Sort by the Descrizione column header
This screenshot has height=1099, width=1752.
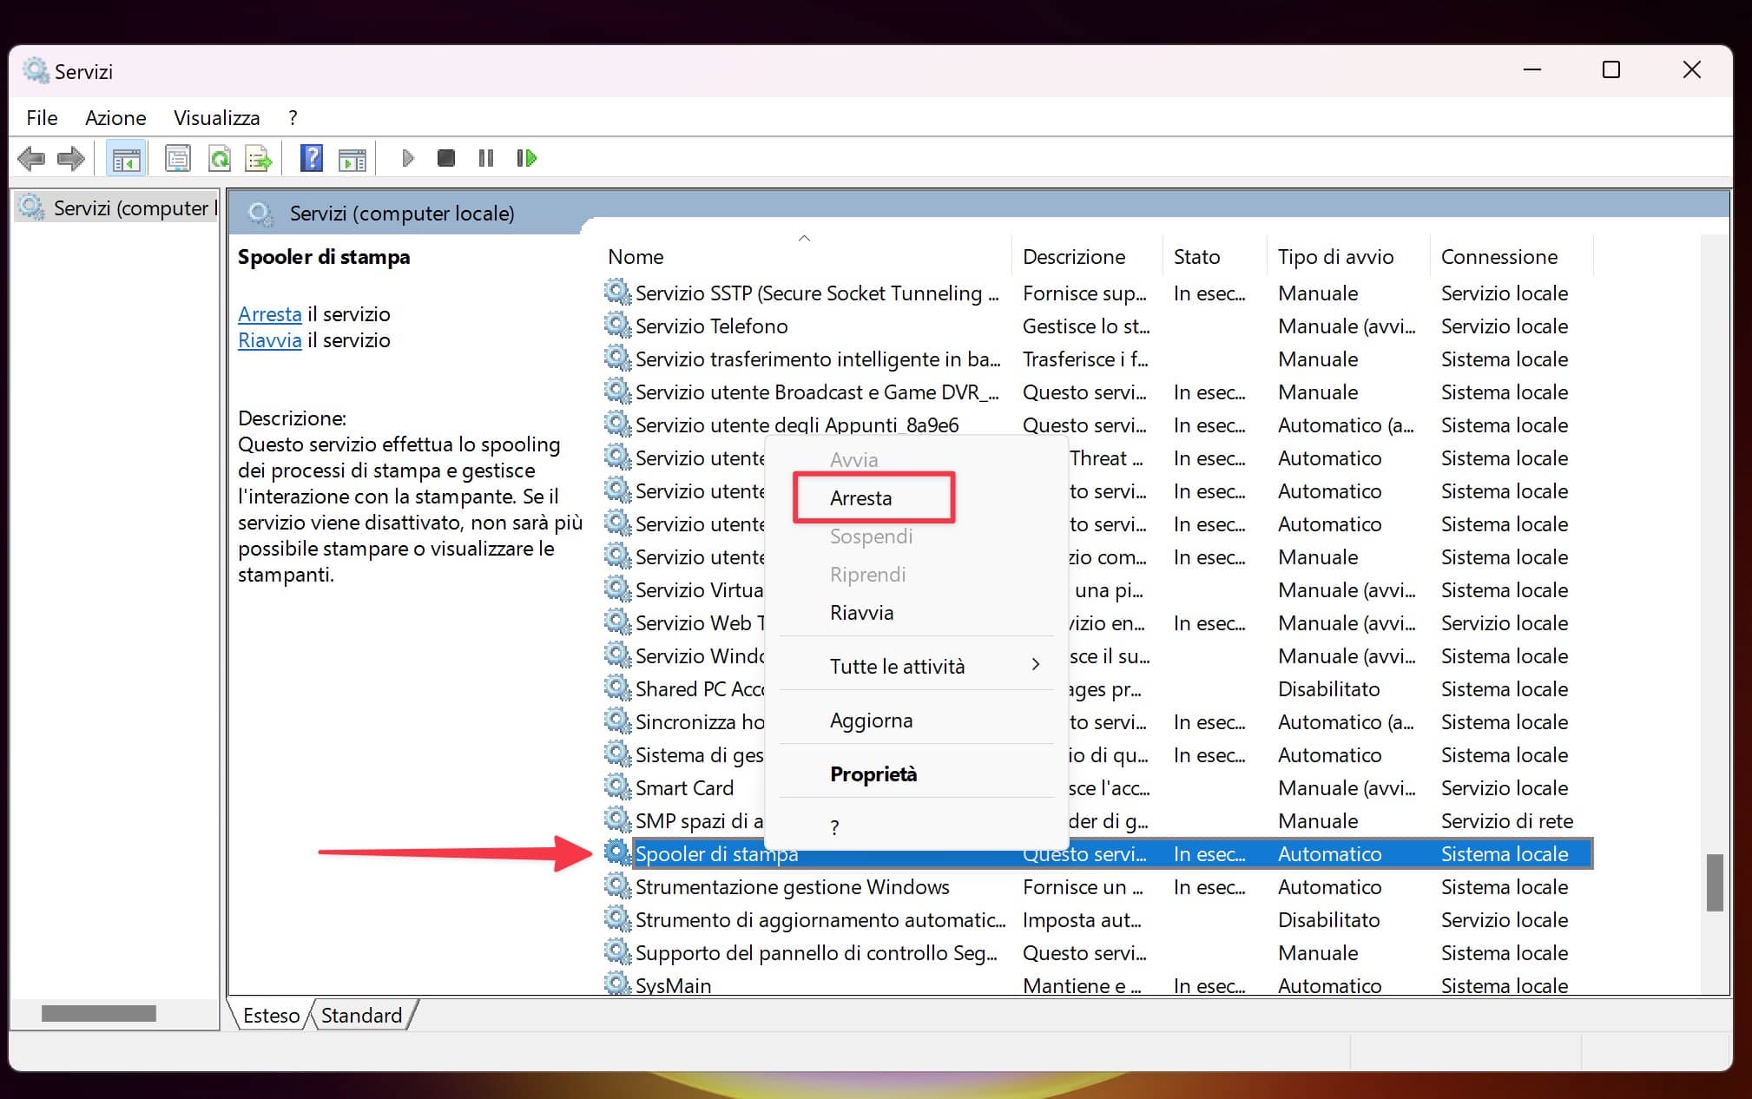click(x=1087, y=256)
